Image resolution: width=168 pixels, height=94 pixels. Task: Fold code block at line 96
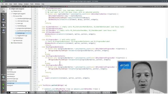(37, 49)
